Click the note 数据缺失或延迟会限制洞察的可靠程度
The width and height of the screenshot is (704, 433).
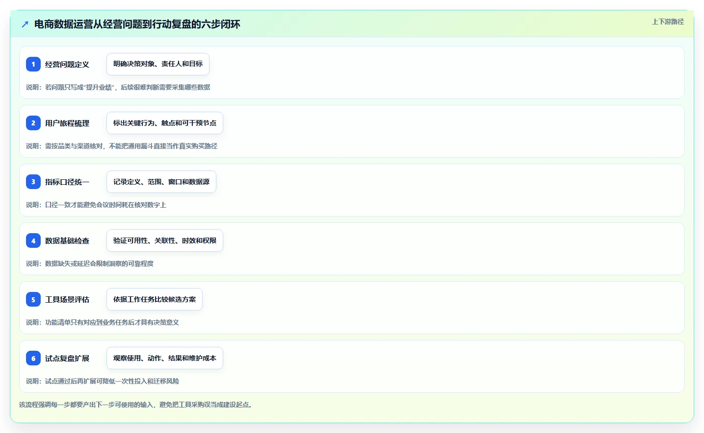coord(90,264)
